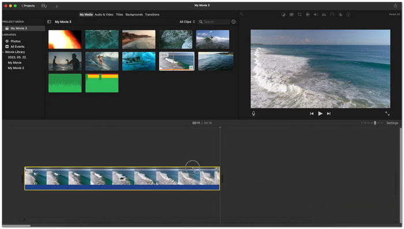Viewport: 404px width, 229px height.
Task: Click the horizontal timeline scrollbar
Action: (17, 226)
